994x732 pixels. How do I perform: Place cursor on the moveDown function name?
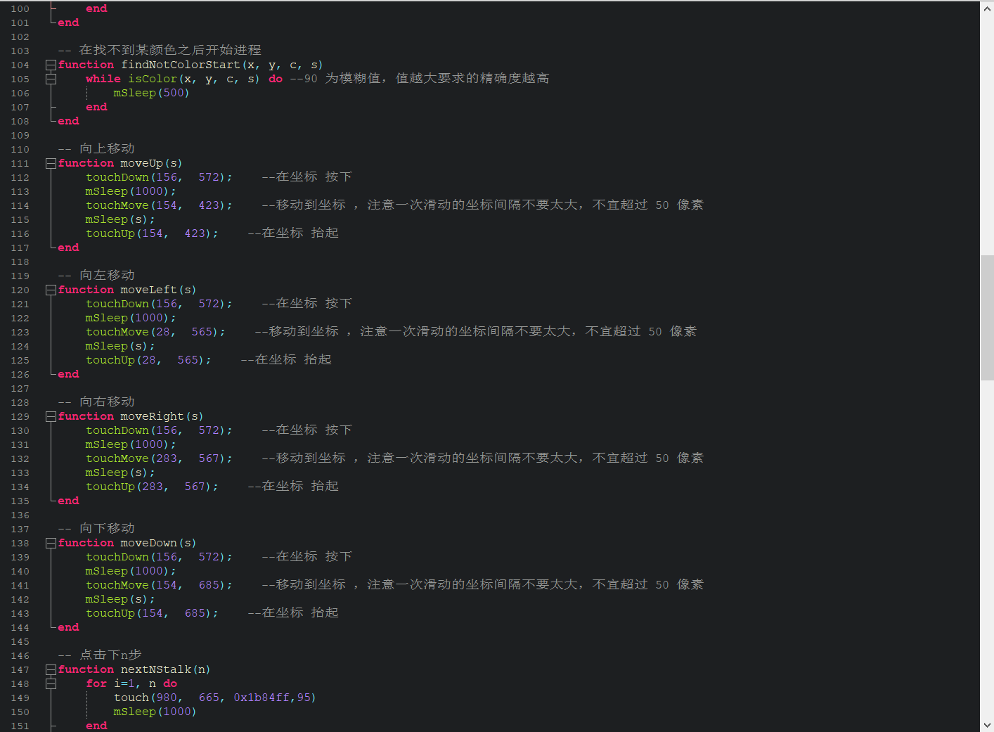148,543
